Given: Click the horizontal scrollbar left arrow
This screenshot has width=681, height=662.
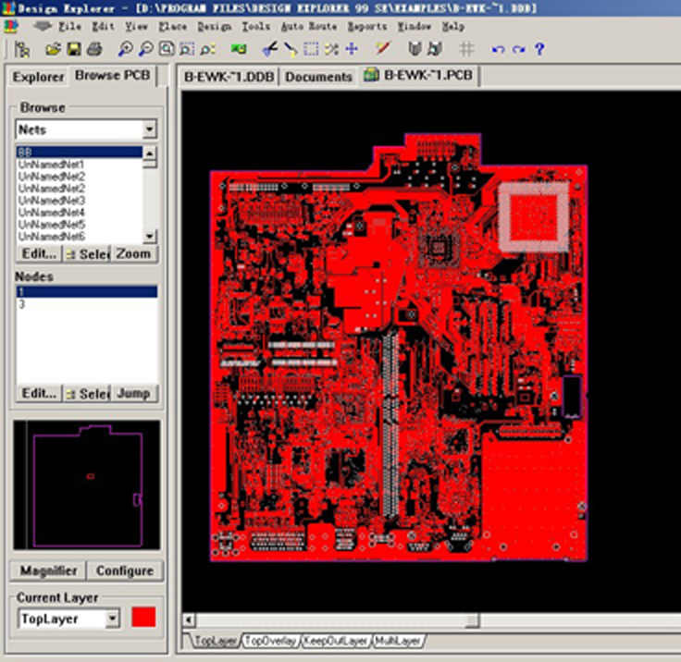Looking at the screenshot, I should [x=189, y=619].
